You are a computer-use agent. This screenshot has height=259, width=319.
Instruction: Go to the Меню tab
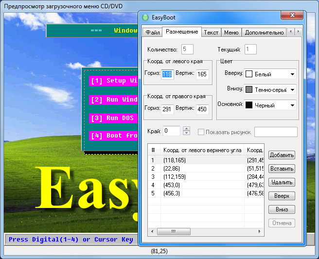231,33
